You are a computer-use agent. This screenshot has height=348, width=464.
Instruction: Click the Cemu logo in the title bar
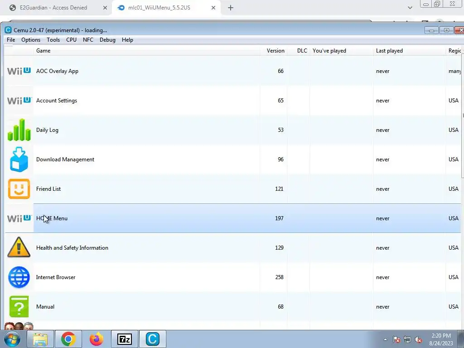point(8,30)
